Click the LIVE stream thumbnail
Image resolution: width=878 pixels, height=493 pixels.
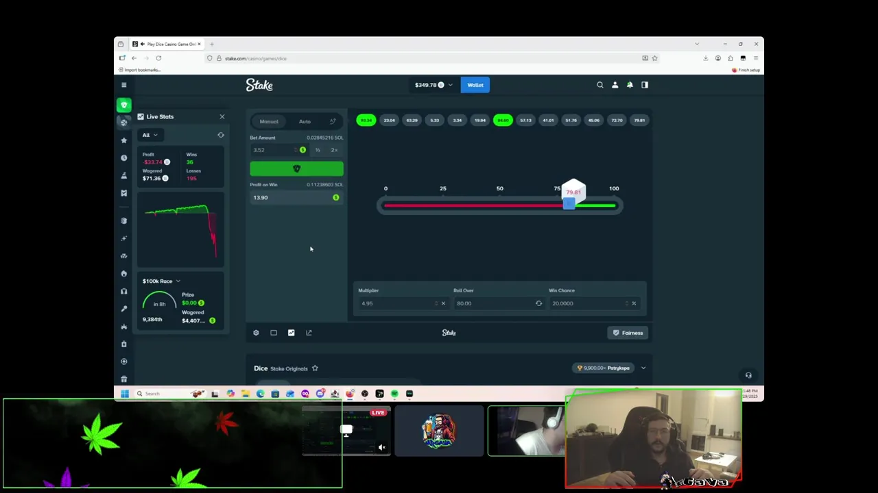point(346,431)
